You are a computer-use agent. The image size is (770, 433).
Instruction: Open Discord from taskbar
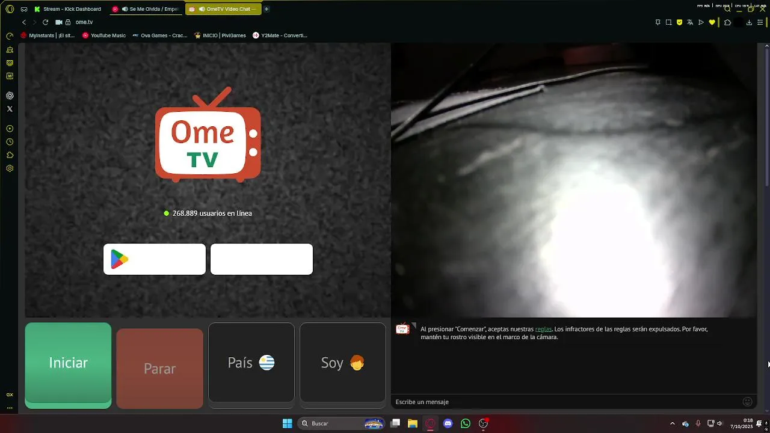(448, 423)
